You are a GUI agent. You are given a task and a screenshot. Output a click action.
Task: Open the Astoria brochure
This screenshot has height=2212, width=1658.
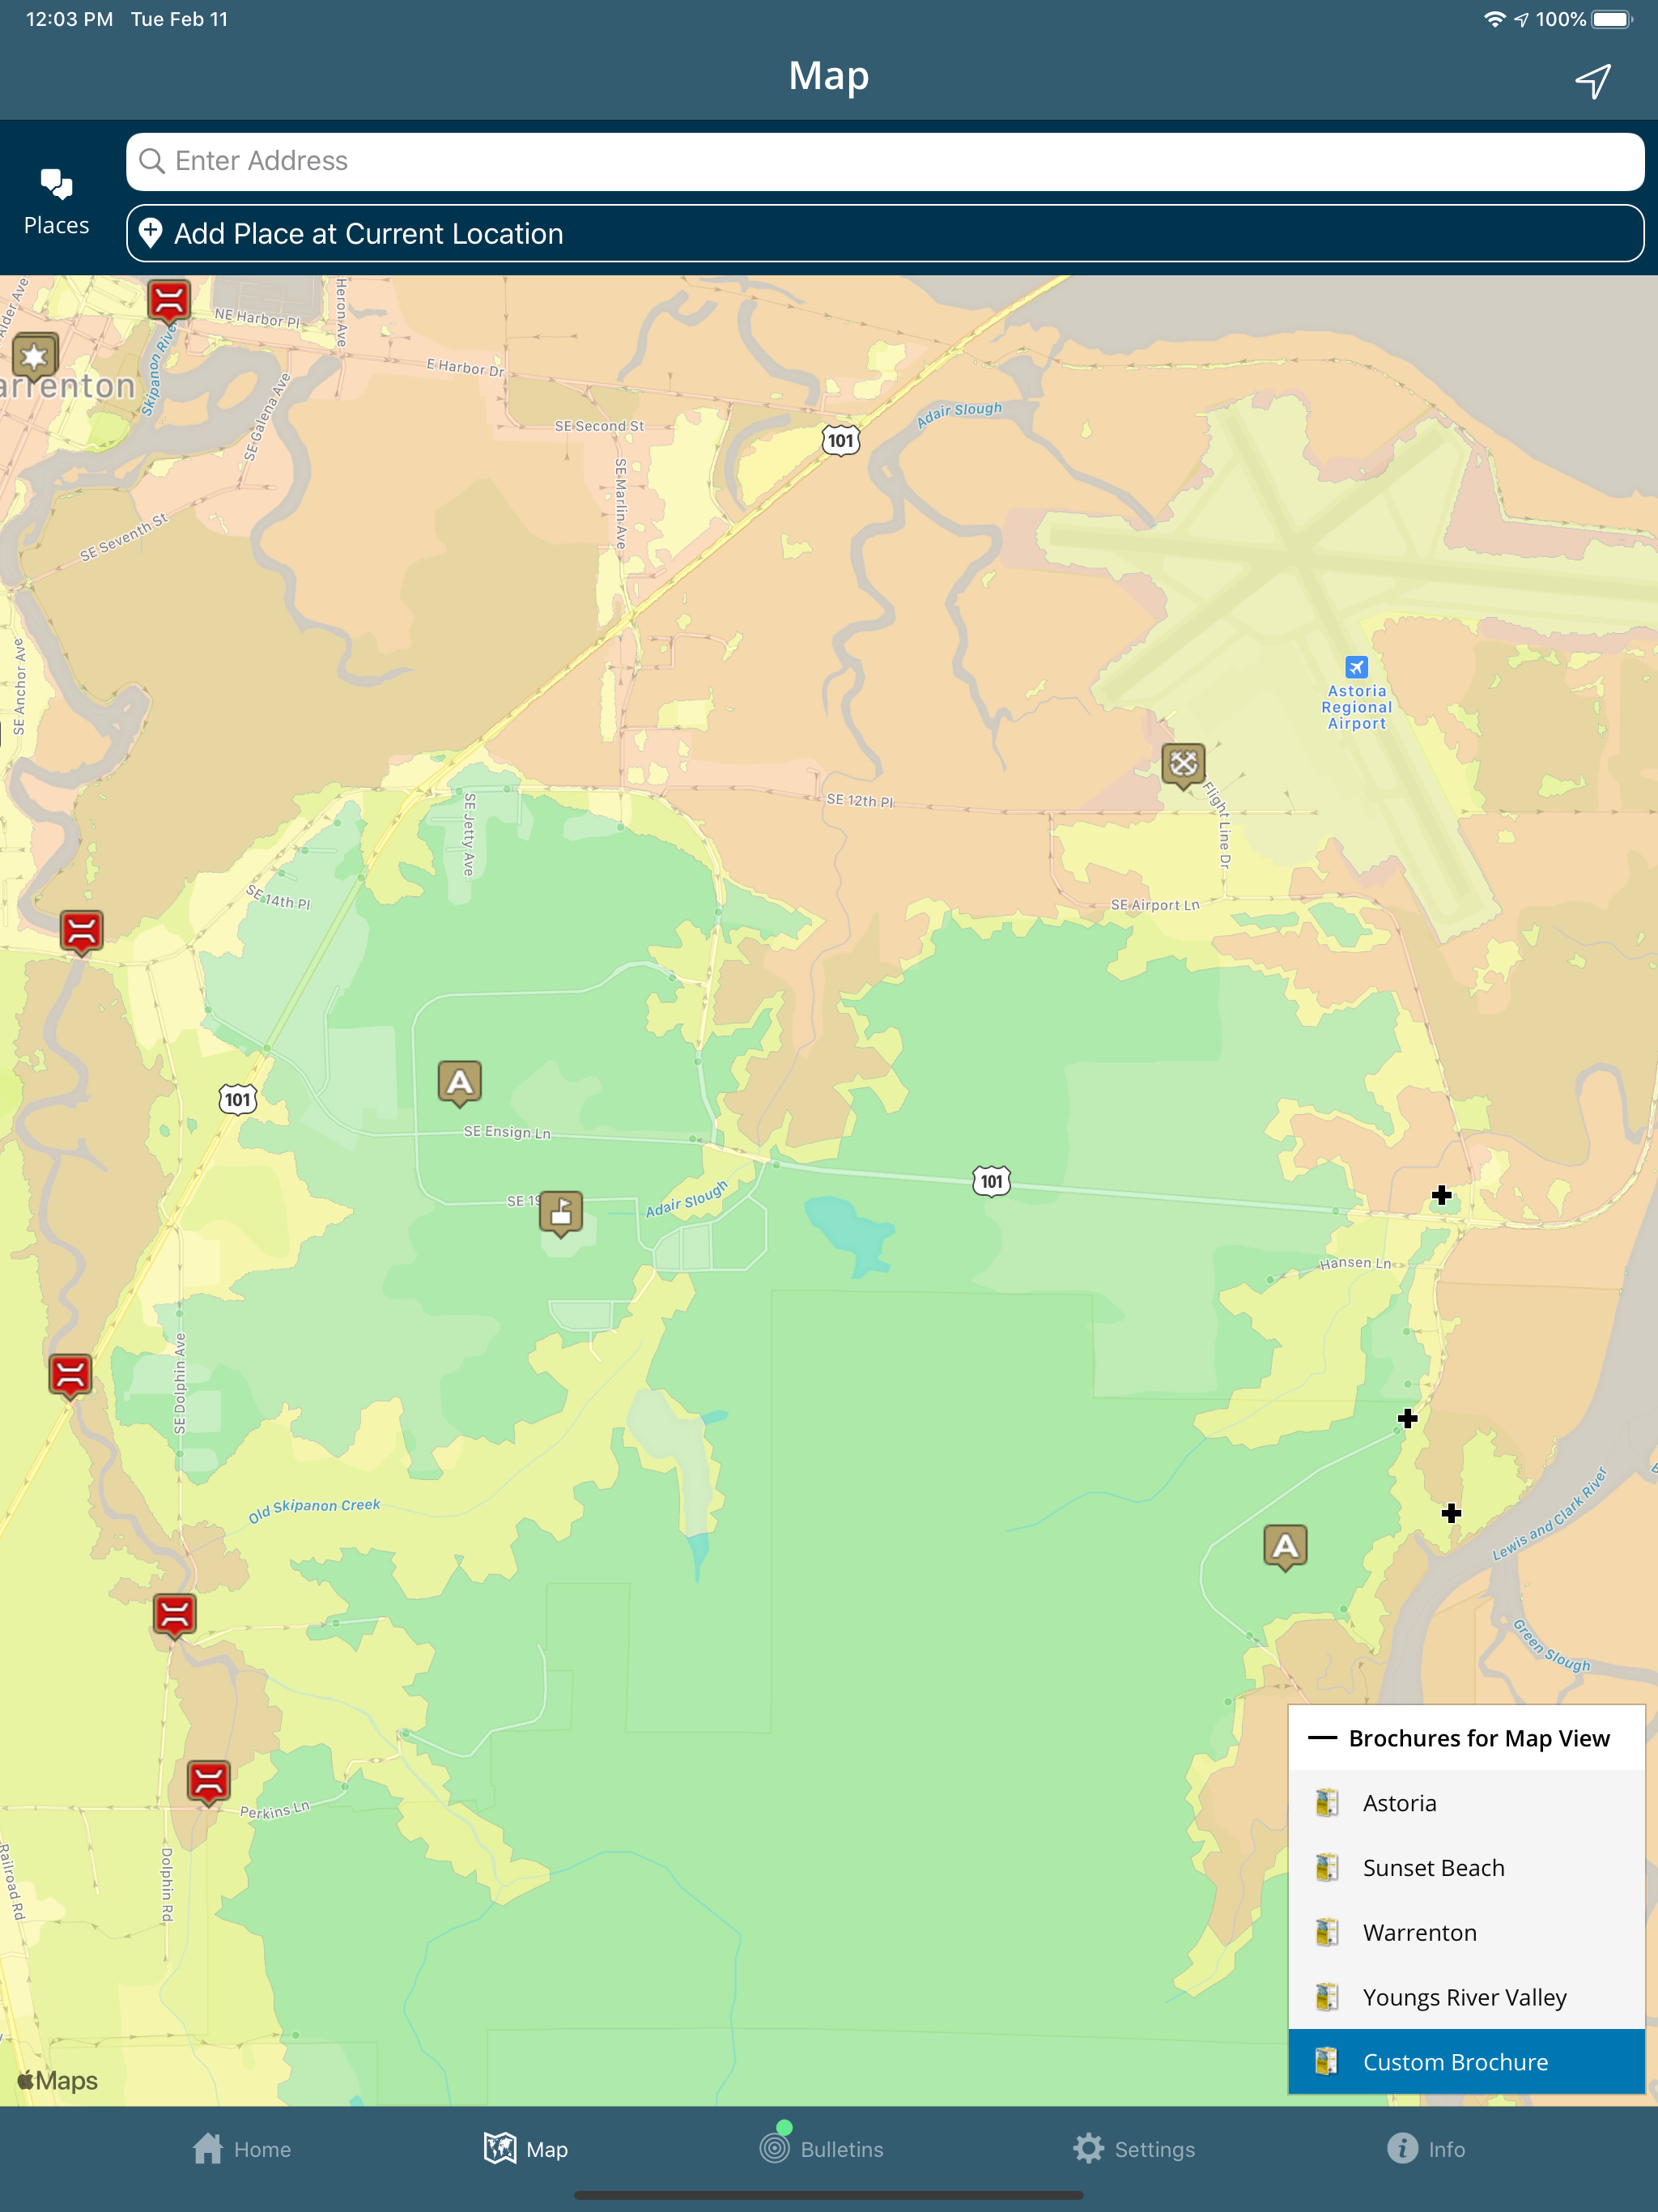coord(1399,1803)
